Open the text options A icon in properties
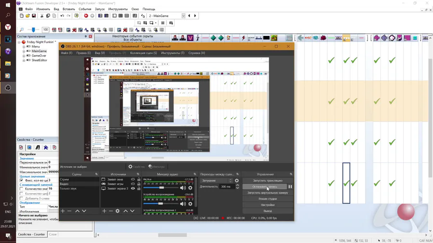Viewport: 433px width, 243px height. [x=38, y=147]
